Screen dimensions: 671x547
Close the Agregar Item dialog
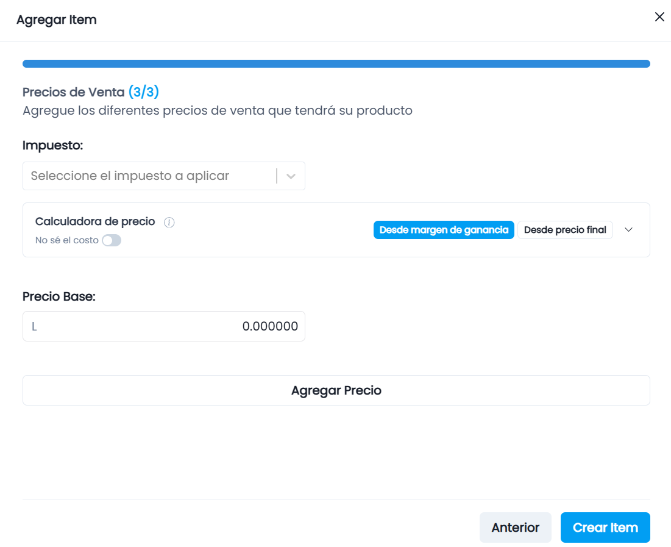click(x=659, y=16)
